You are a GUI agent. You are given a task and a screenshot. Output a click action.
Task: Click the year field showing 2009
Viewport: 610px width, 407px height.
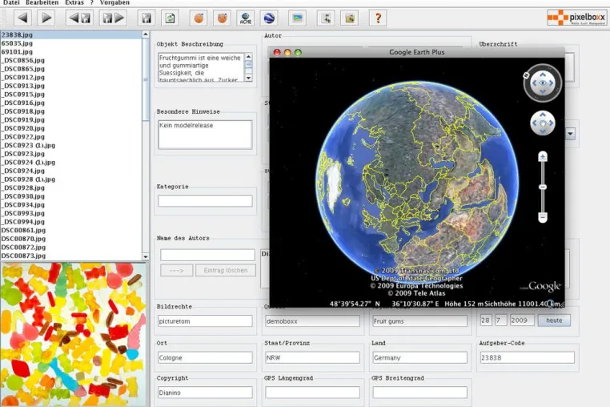point(522,320)
